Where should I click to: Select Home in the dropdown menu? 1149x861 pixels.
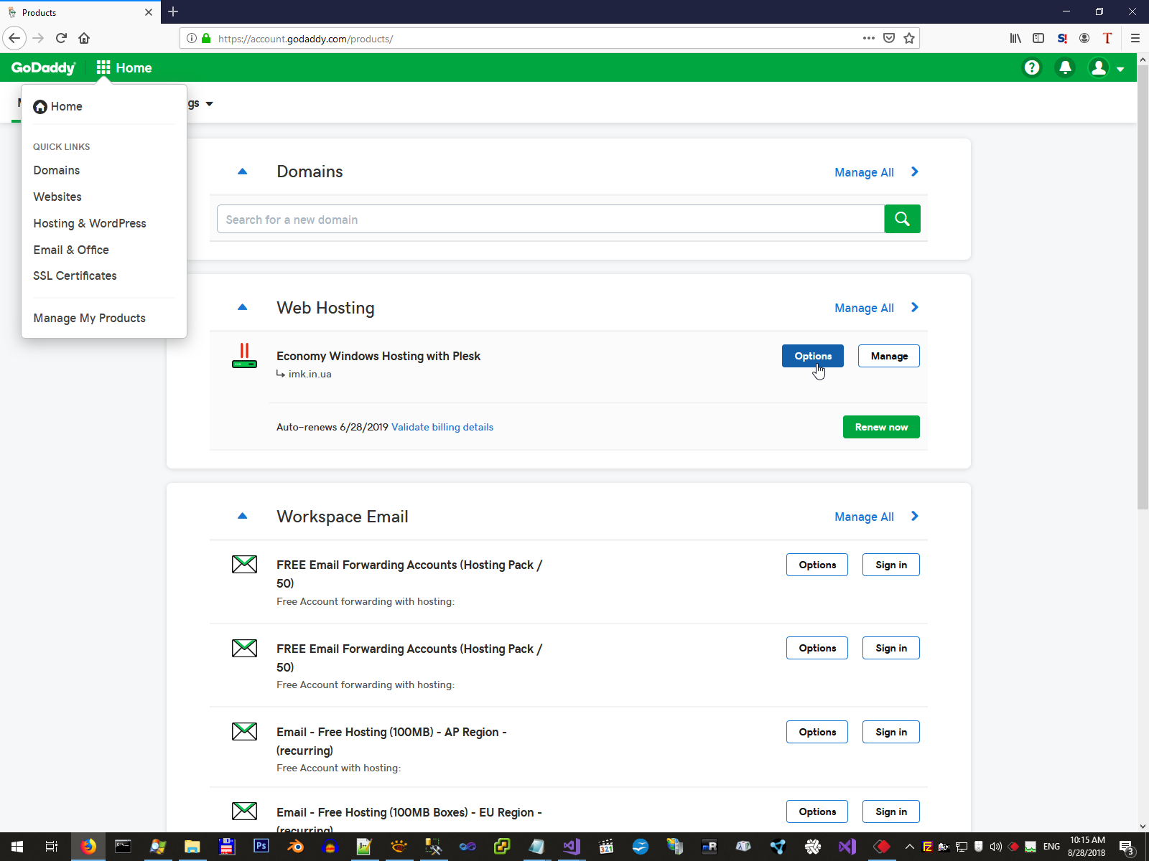coord(57,106)
